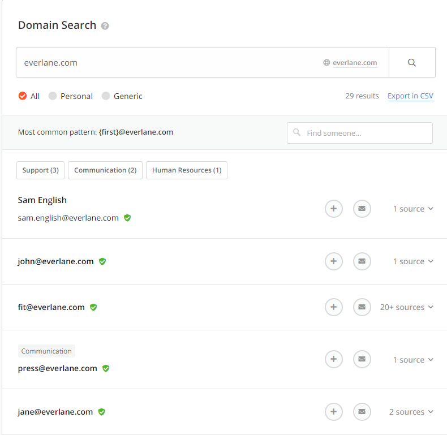The width and height of the screenshot is (447, 435).
Task: Click the plus icon for john@everlane.com
Action: tap(333, 261)
